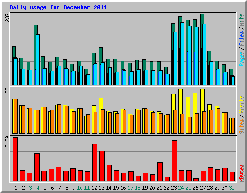
Task: Click the red KBytes bar for day 4
Action: tap(37, 167)
